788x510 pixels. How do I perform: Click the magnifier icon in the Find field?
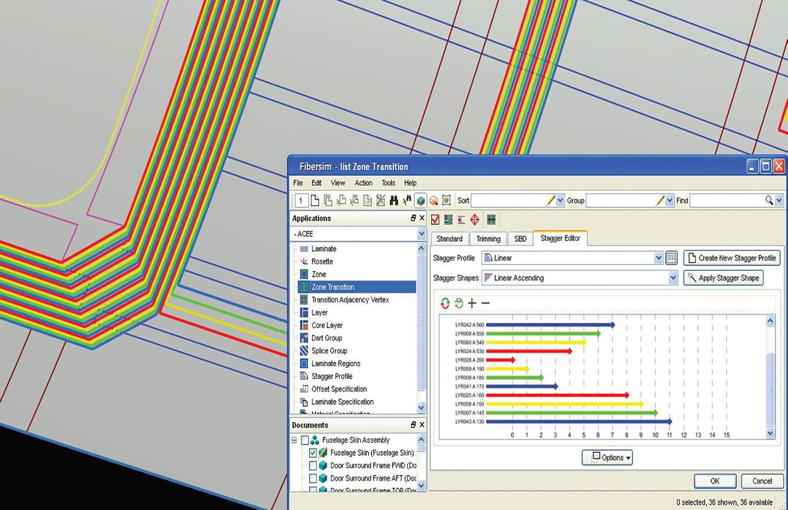[769, 201]
